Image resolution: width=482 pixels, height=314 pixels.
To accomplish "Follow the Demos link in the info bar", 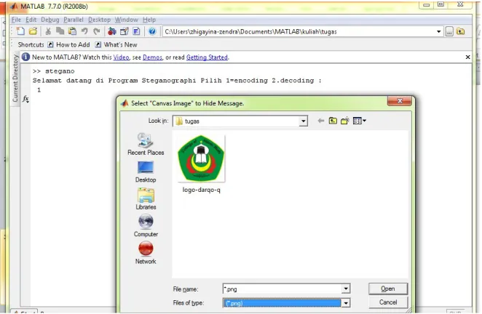I will point(152,57).
